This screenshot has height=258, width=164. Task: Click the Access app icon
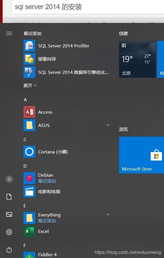click(29, 112)
